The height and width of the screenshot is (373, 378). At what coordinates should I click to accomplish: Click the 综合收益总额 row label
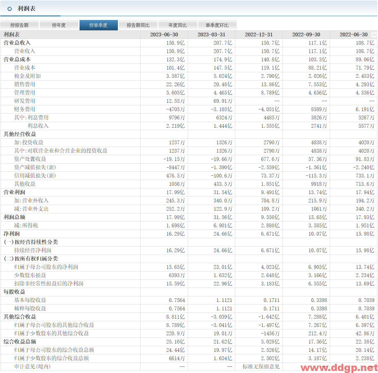coord(20,342)
